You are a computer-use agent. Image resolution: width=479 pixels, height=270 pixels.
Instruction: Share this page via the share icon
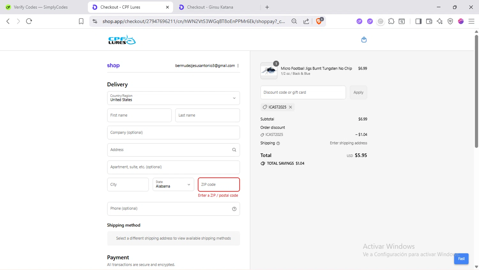point(306,21)
